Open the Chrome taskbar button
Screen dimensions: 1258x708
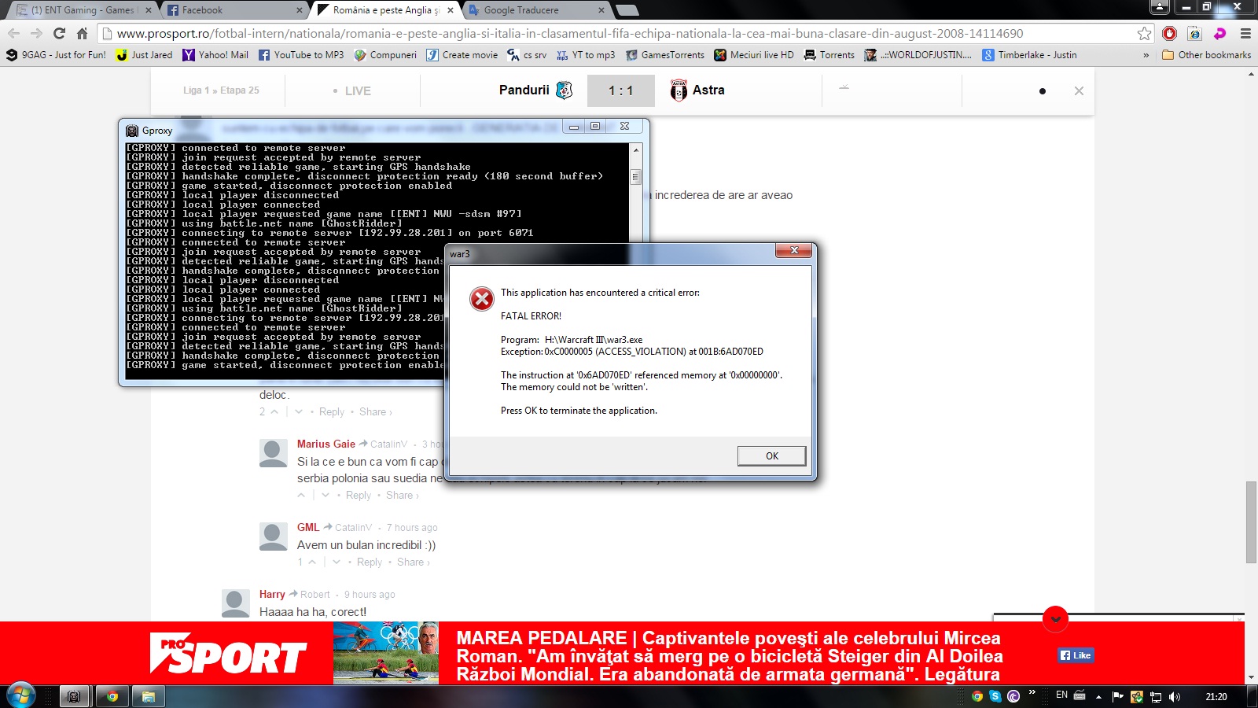pyautogui.click(x=112, y=696)
